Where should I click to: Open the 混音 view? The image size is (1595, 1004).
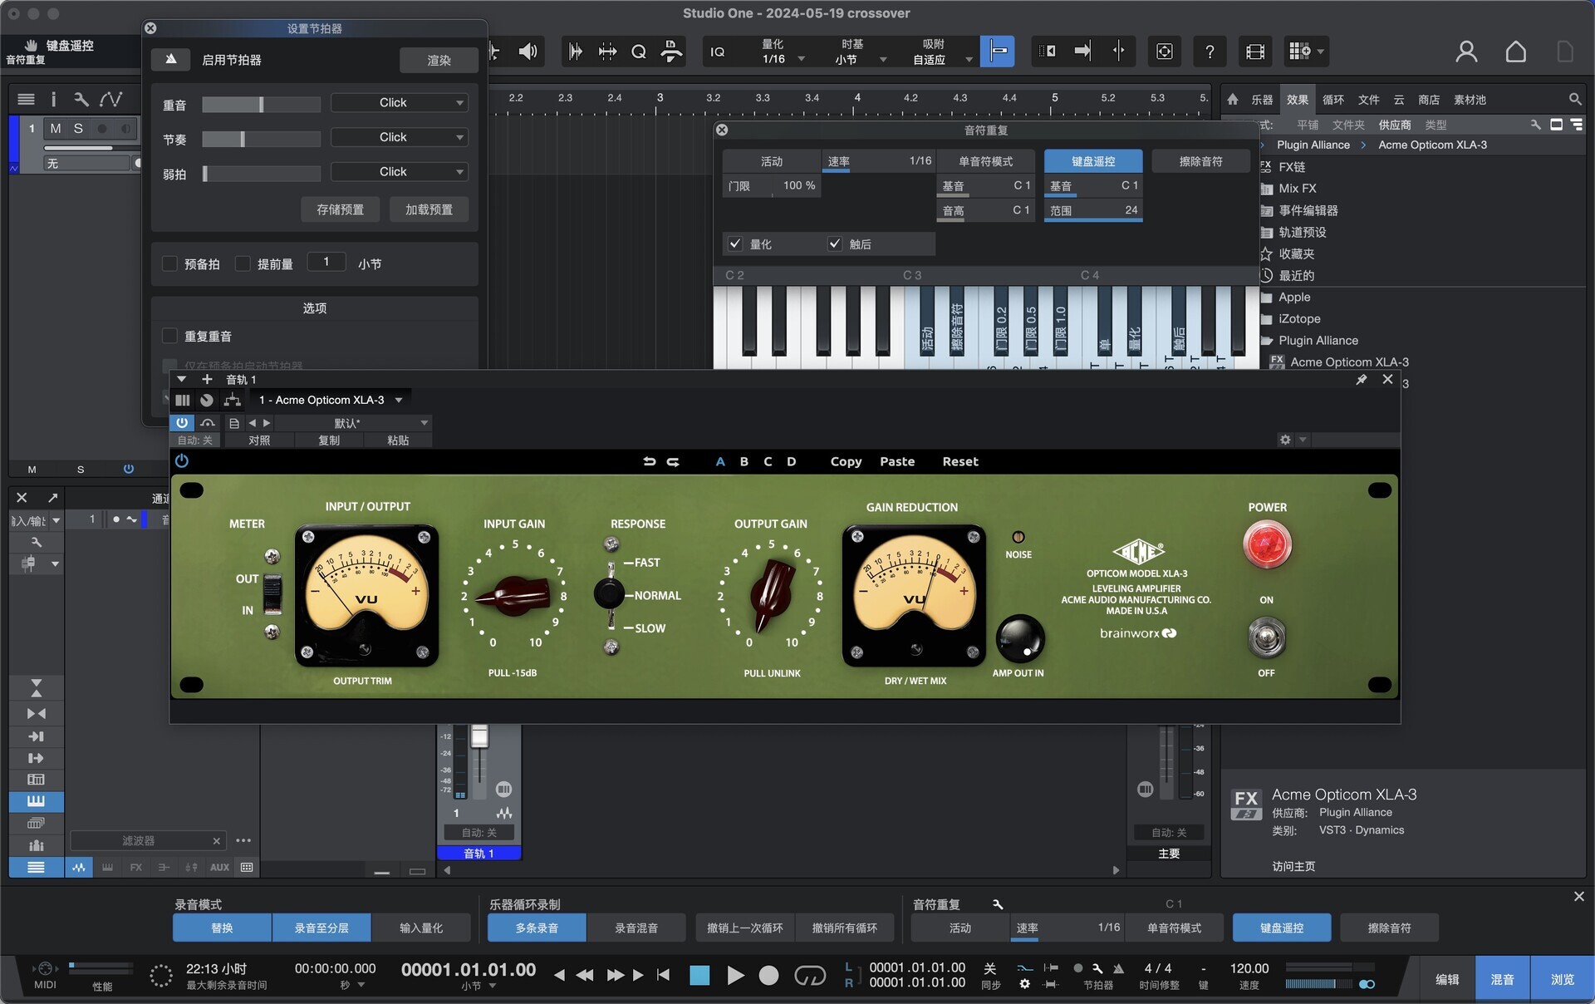(x=1502, y=979)
